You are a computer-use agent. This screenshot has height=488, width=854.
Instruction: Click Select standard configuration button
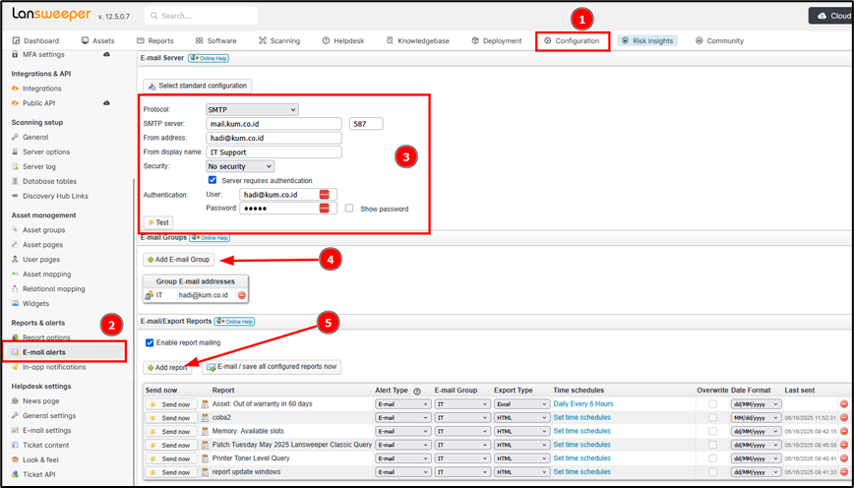(x=197, y=86)
